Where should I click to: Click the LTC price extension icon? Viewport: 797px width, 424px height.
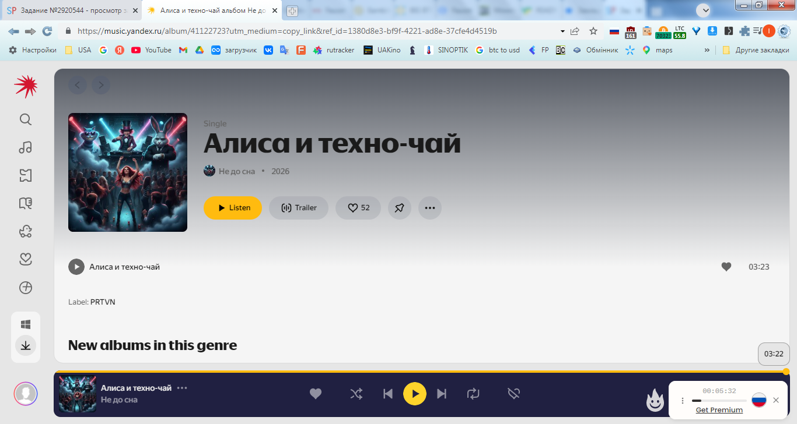680,32
